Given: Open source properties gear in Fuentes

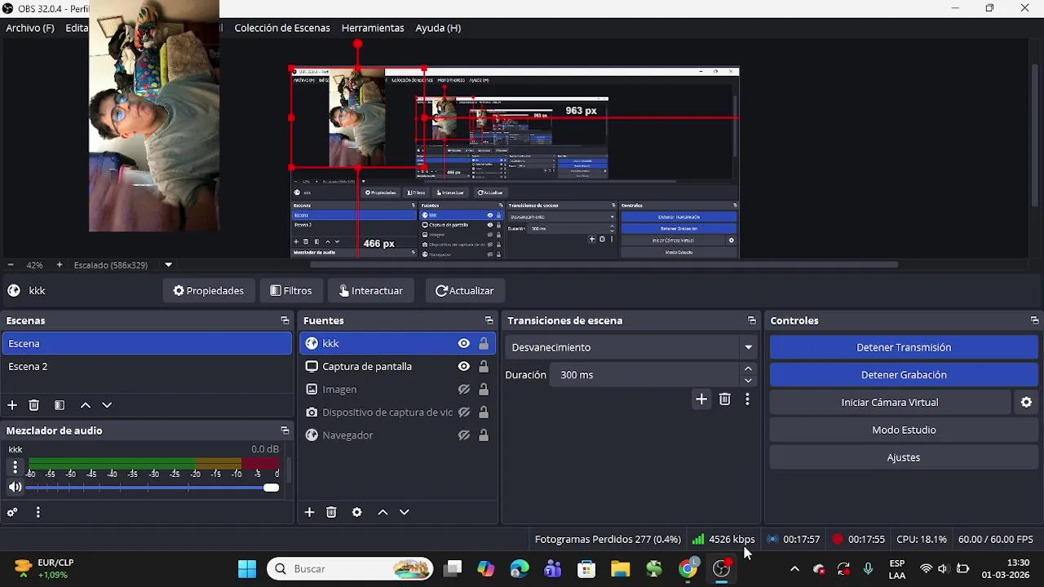Looking at the screenshot, I should tap(356, 512).
